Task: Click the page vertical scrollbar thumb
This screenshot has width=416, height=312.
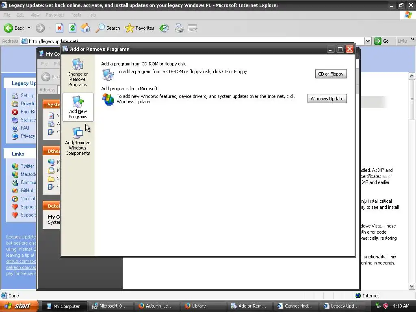Action: tap(412, 100)
